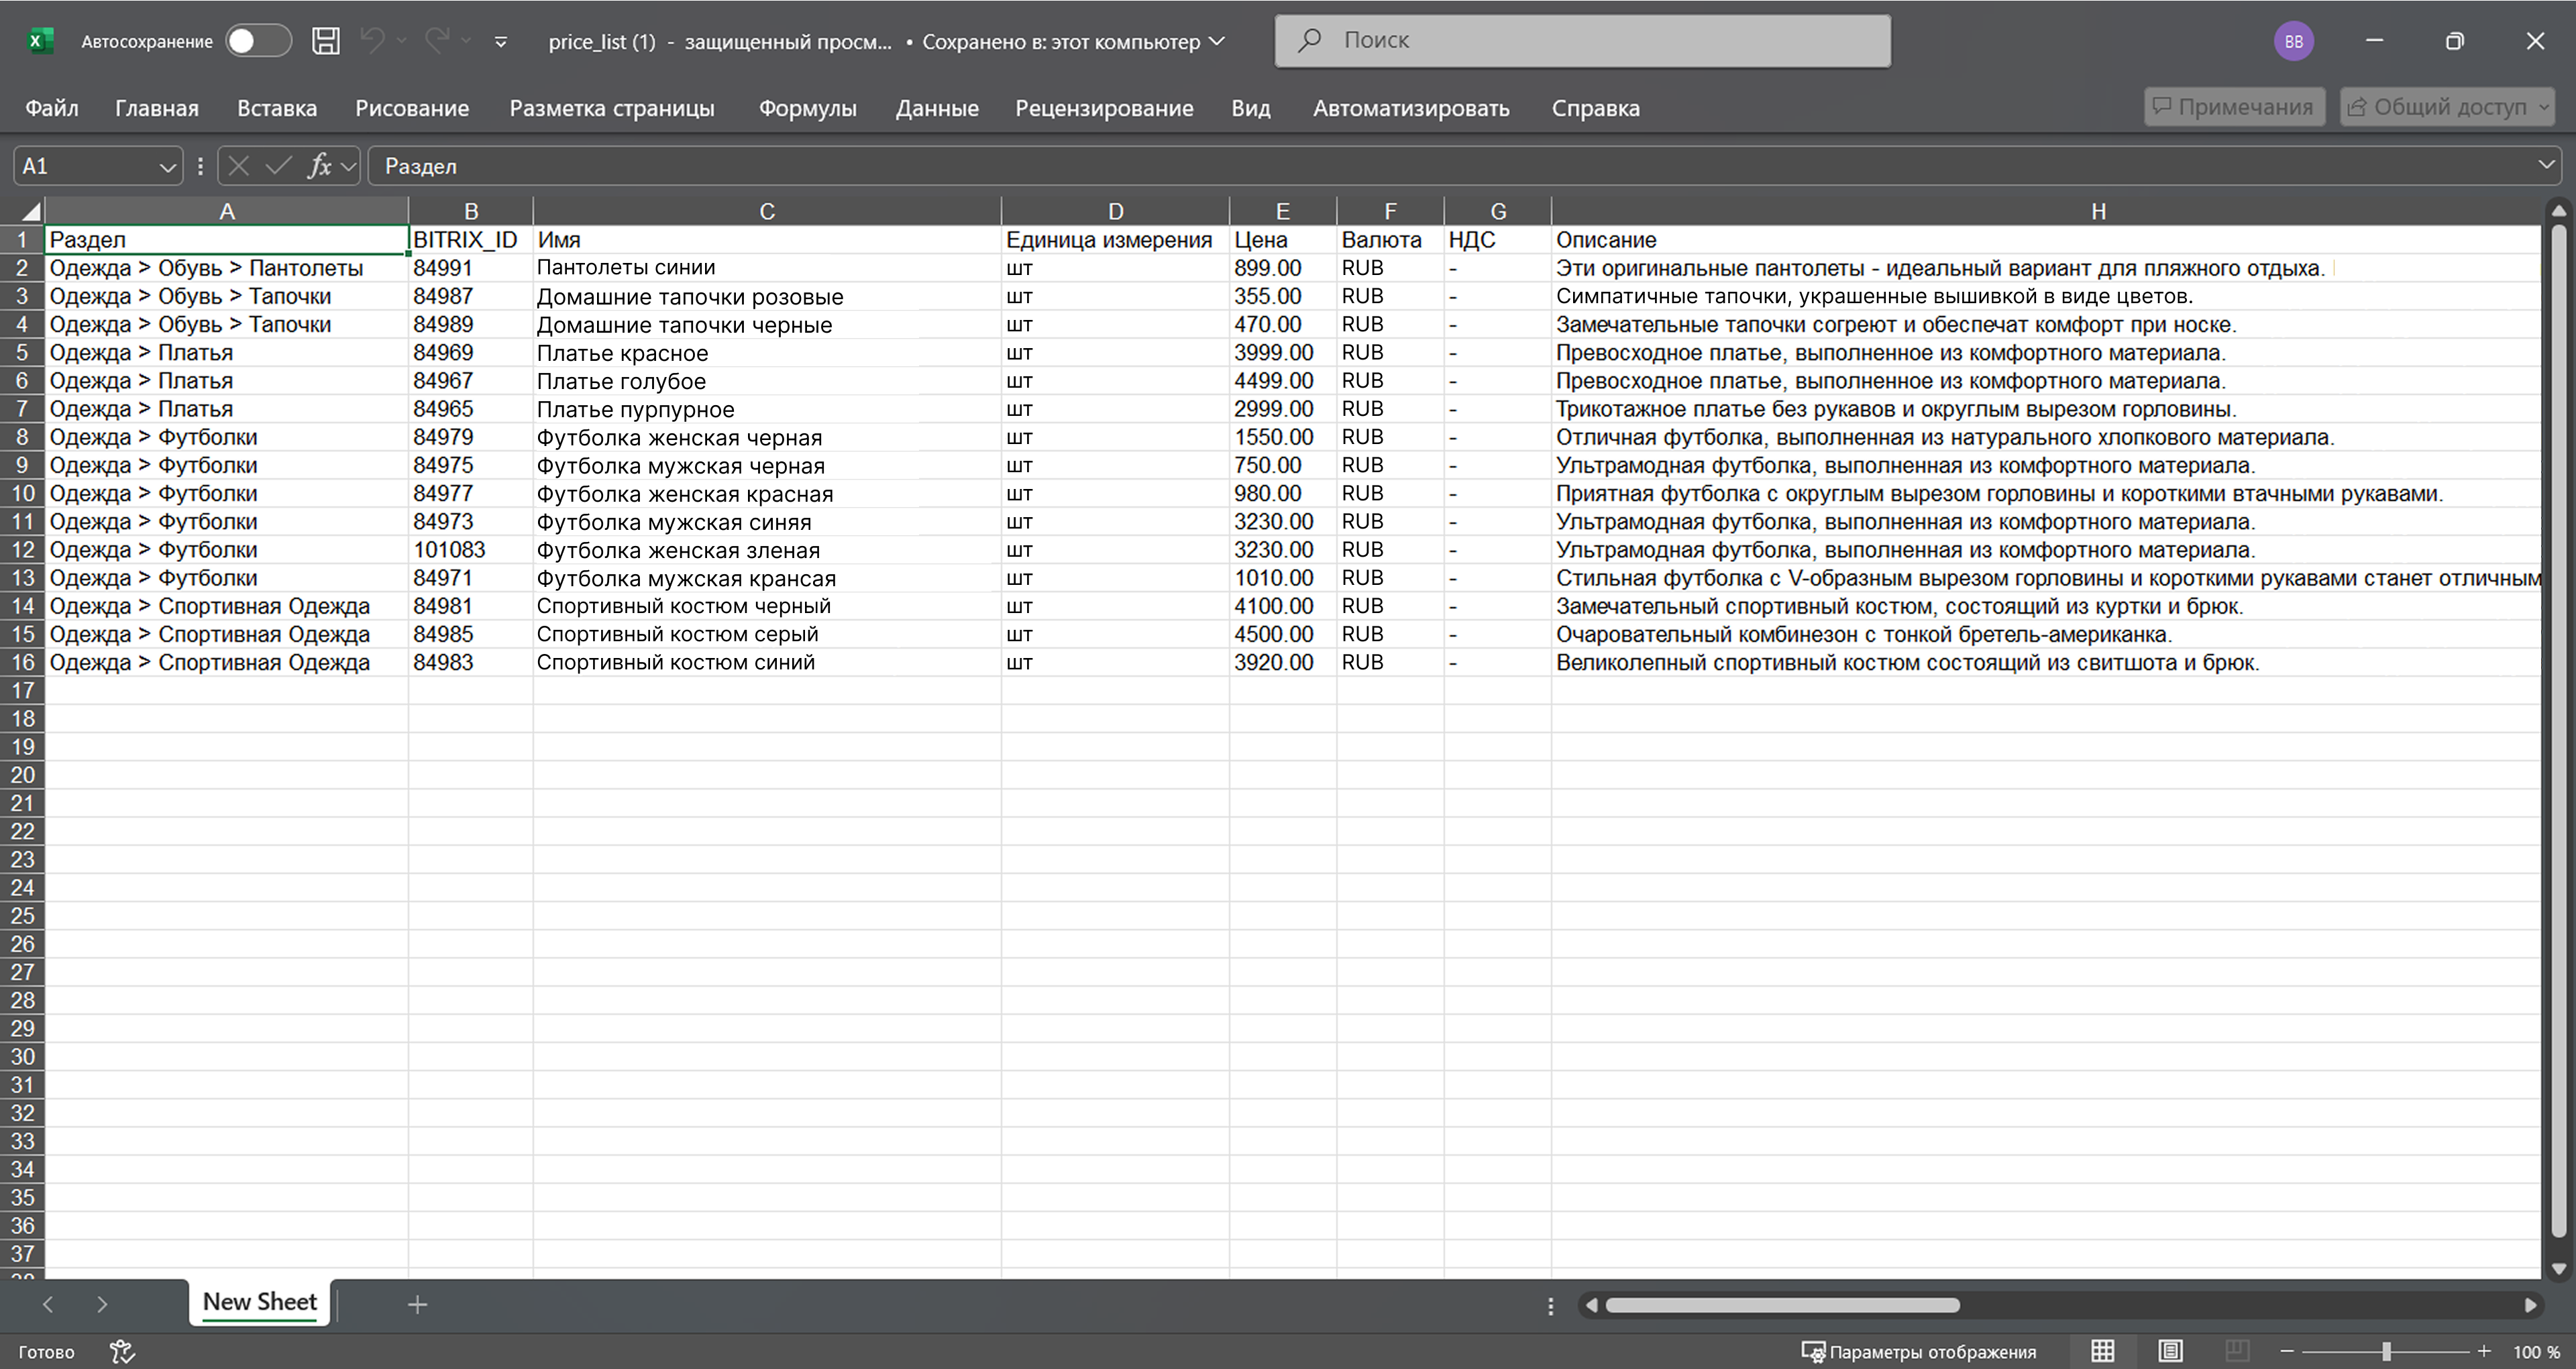
Task: Expand the formula bar chevron
Action: (x=2546, y=165)
